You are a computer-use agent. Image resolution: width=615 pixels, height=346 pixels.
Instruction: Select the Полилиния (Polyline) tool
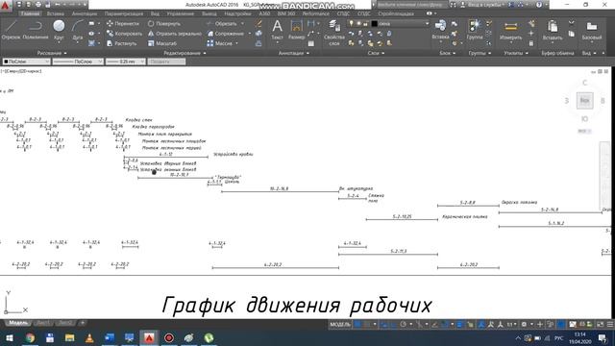pos(36,30)
